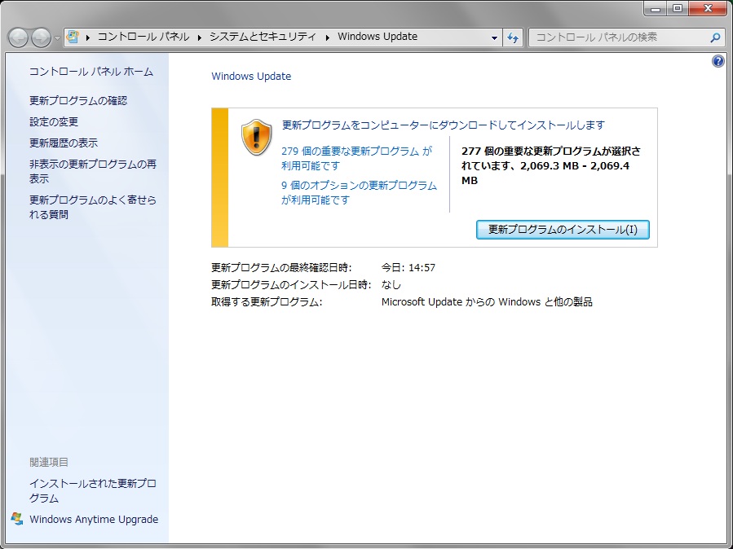Screen dimensions: 733x549
Task: Click the yellow warning shield icon
Action: pos(256,137)
